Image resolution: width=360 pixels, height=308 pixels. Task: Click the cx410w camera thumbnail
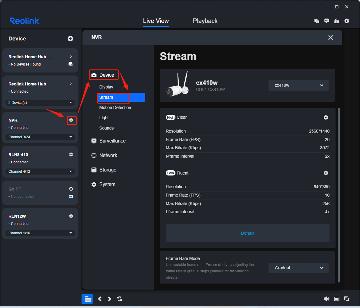coord(178,85)
